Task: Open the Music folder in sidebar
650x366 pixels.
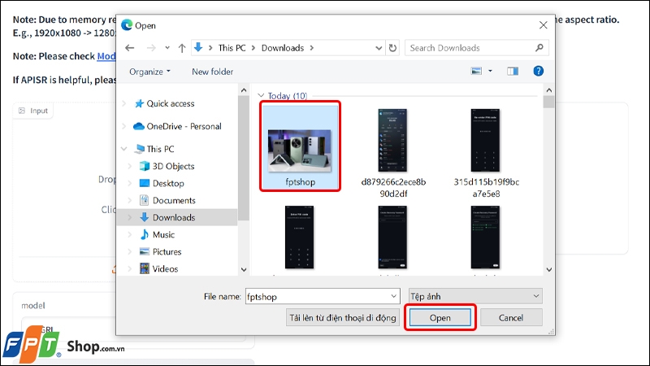Action: click(163, 235)
